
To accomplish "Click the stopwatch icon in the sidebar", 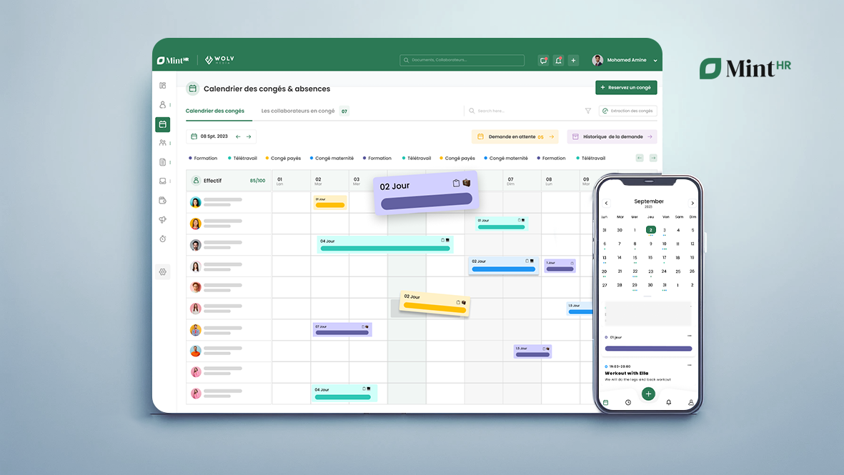I will 163,239.
